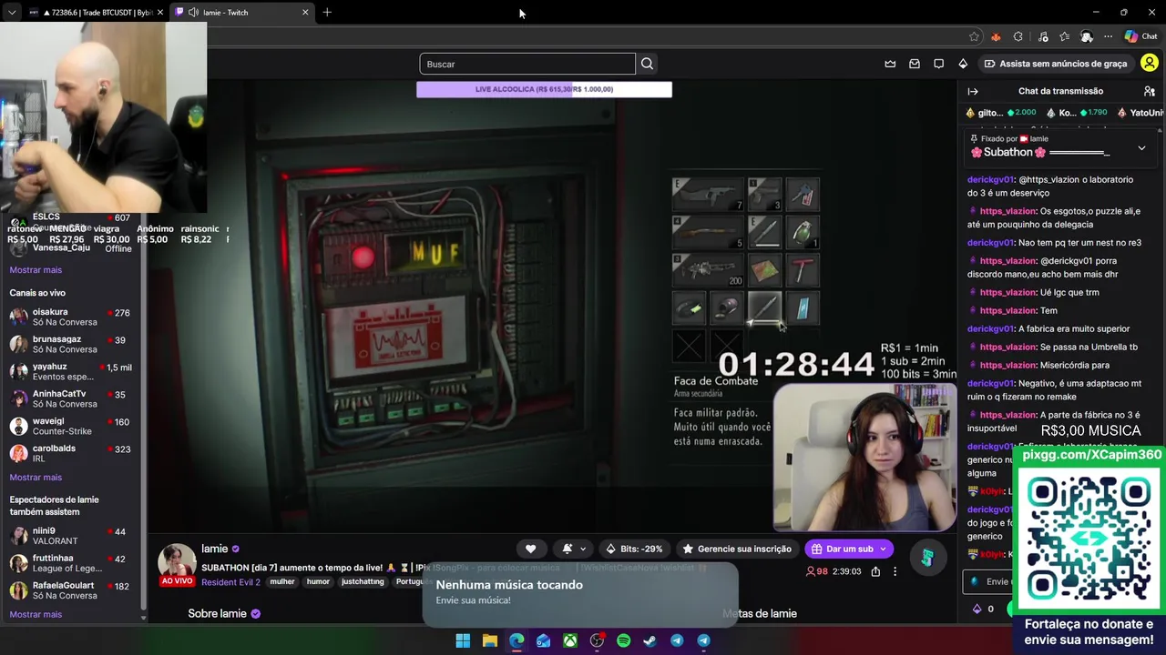Bookmark the page with star icon
Viewport: 1166px width, 655px height.
coord(974,36)
